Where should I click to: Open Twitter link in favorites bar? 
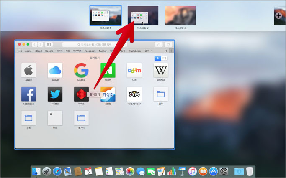coord(103,51)
